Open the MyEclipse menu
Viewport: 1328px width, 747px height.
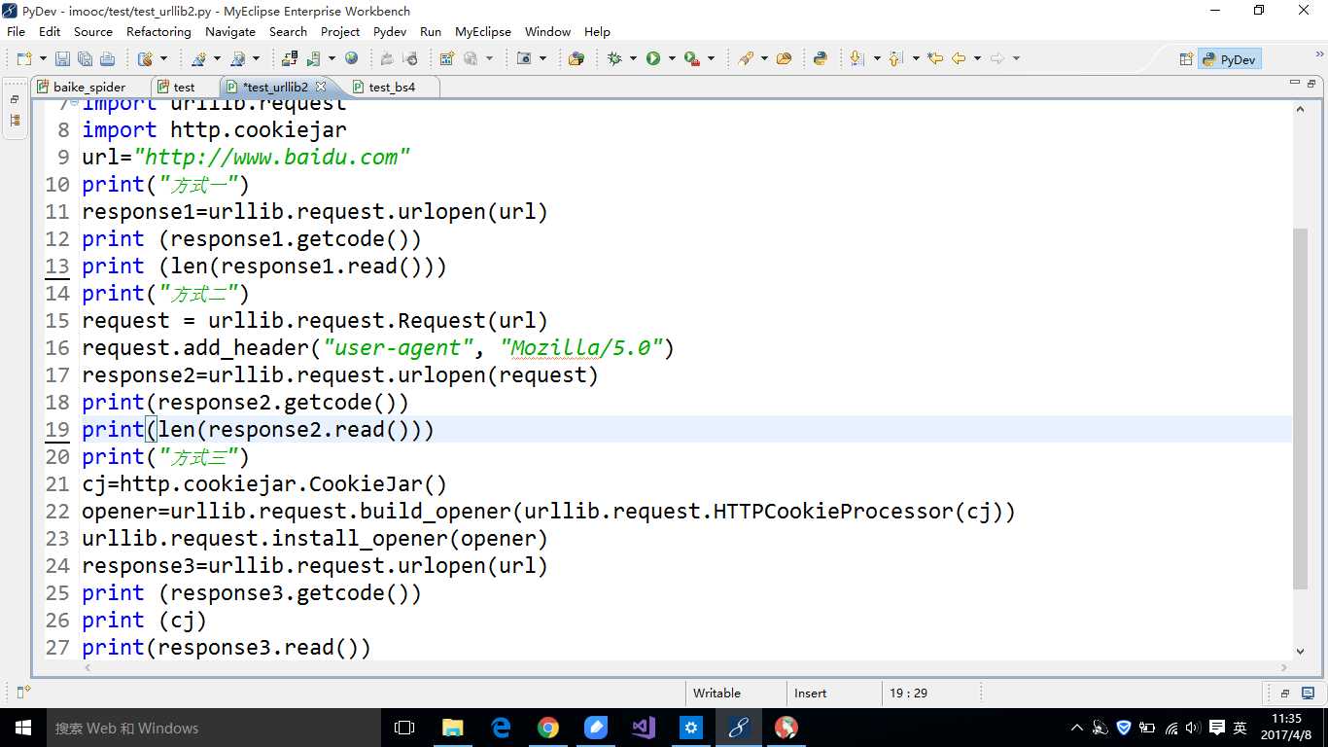(x=482, y=32)
